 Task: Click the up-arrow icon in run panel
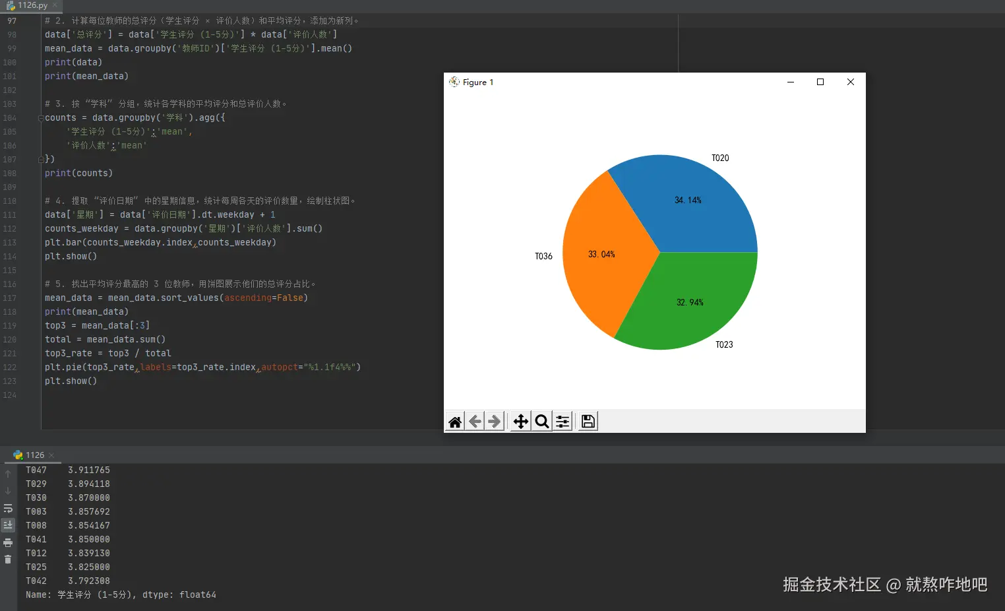click(x=8, y=474)
